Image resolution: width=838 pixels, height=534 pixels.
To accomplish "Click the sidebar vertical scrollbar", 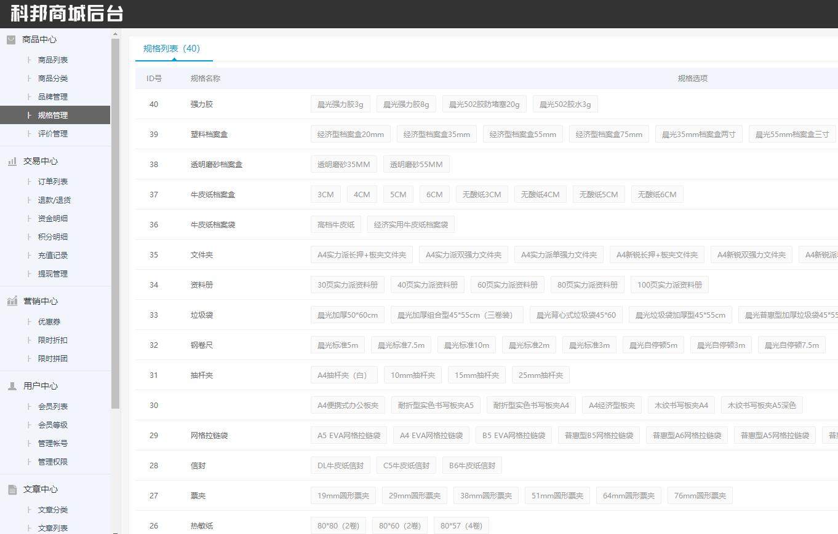I will click(x=116, y=224).
